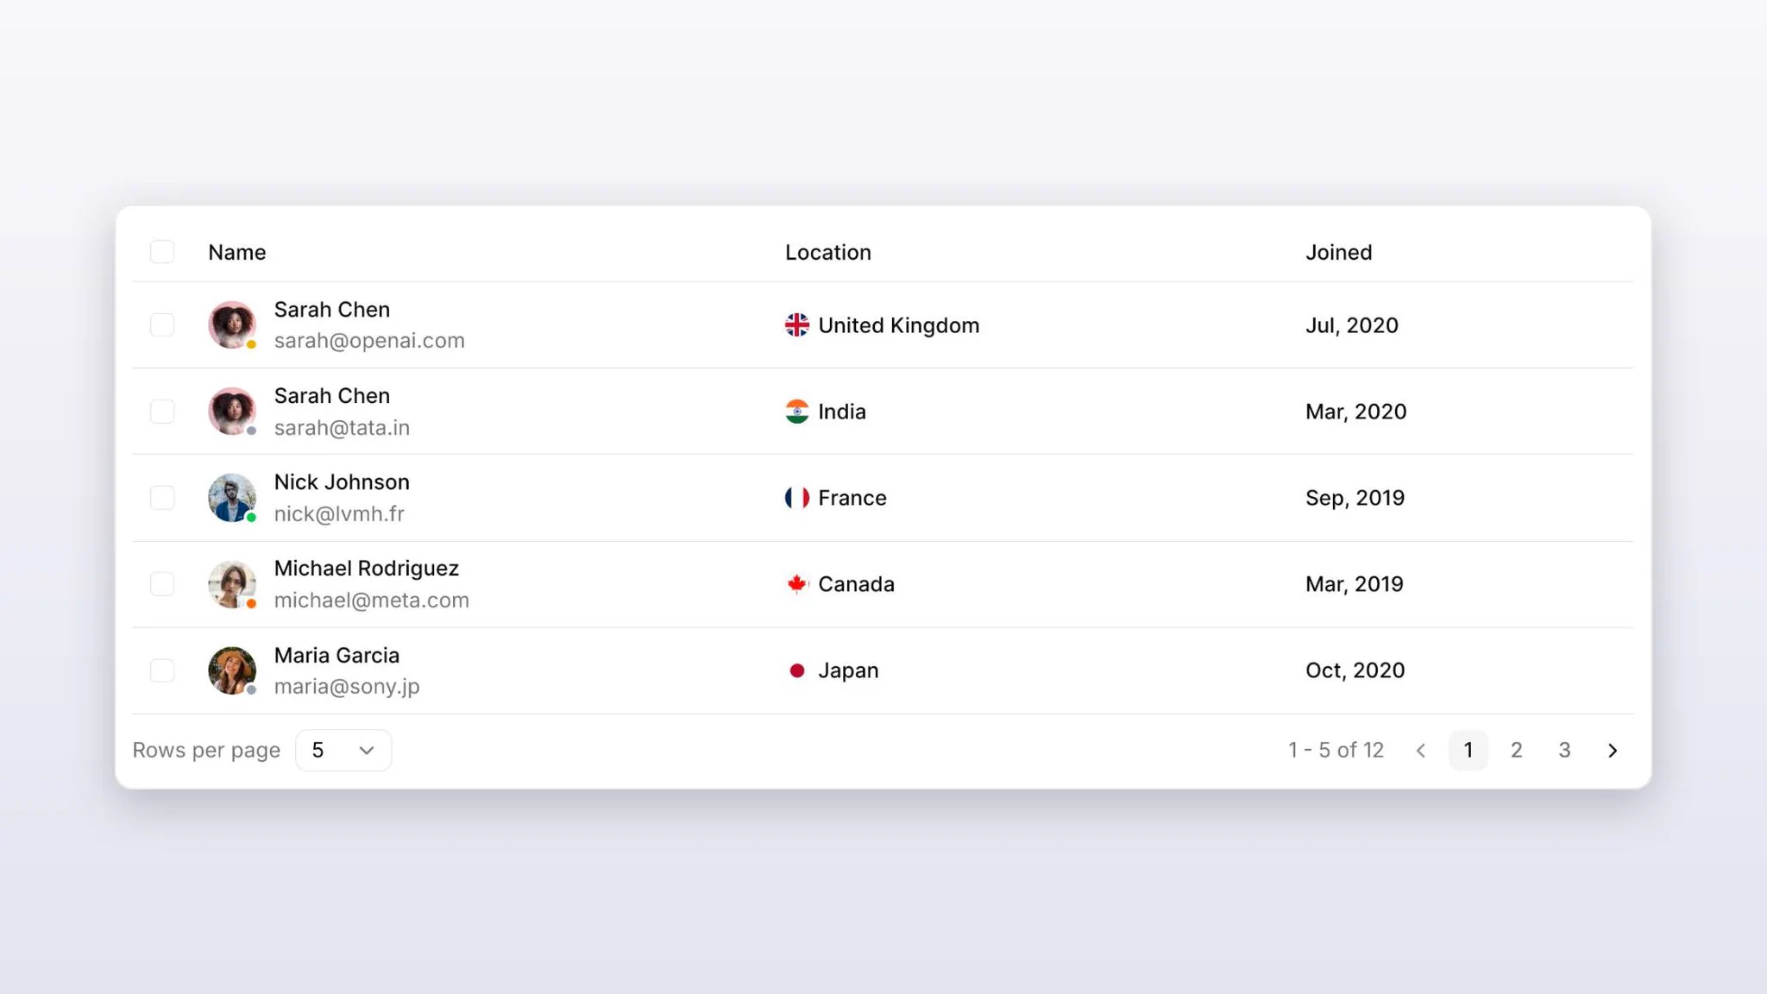Image resolution: width=1767 pixels, height=994 pixels.
Task: Click the France flag icon
Action: [x=797, y=498]
